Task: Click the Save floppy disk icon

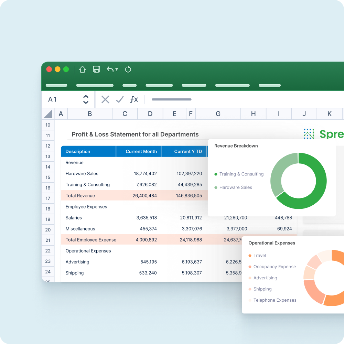Action: click(96, 69)
